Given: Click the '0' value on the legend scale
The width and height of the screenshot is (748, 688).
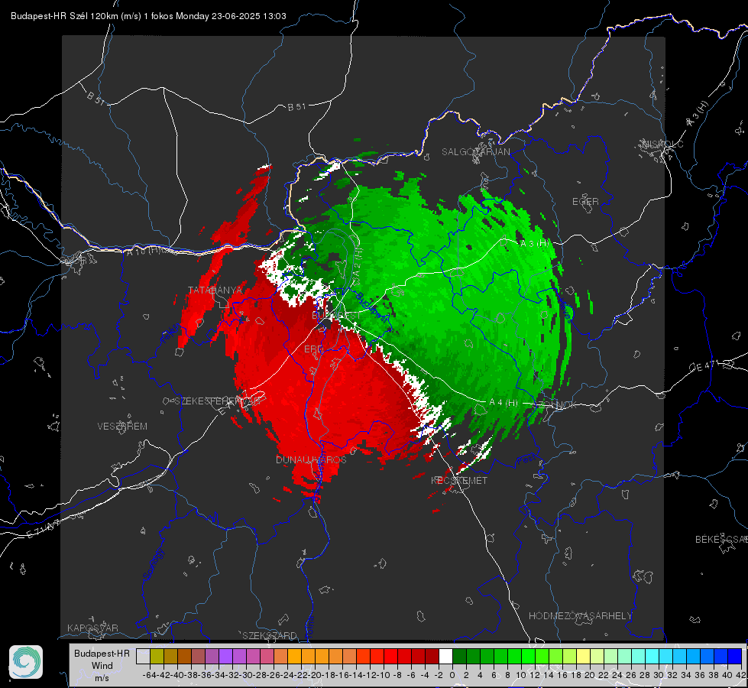Looking at the screenshot, I should coord(452,675).
